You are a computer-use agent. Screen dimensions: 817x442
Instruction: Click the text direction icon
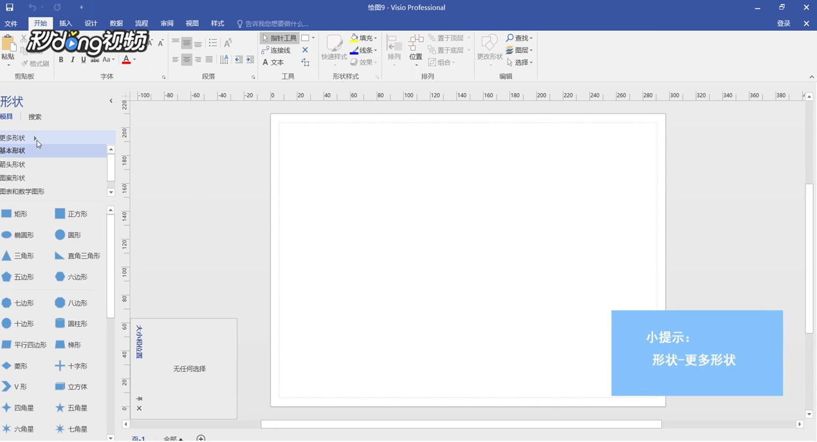tap(224, 60)
